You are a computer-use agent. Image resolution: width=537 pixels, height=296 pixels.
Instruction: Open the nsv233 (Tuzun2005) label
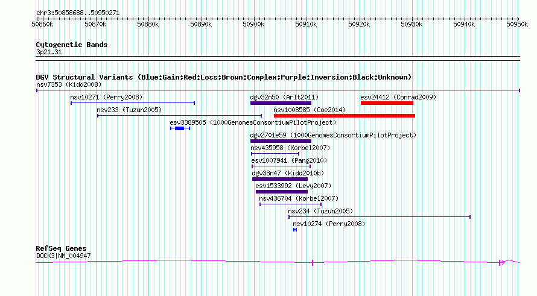pos(129,110)
